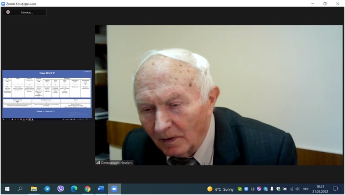This screenshot has width=345, height=195.
Task: Switch the УКР keyboard language indicator
Action: pyautogui.click(x=306, y=189)
